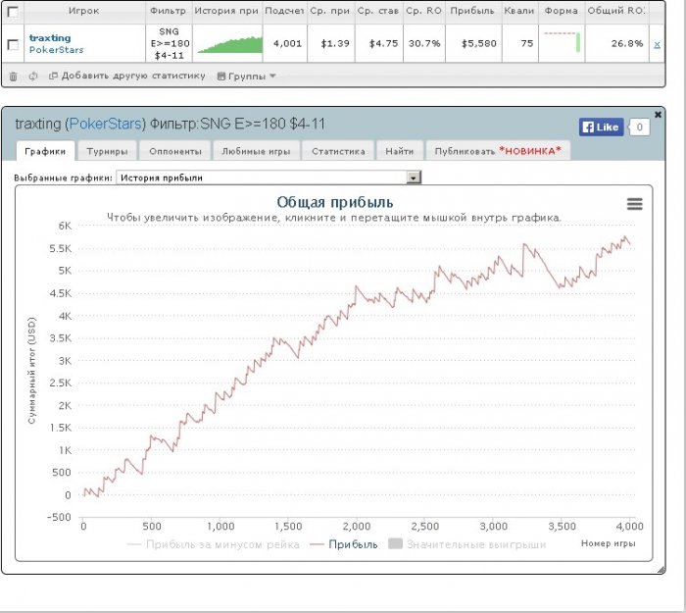
Task: Sort by the Фильтр column header
Action: coord(168,11)
